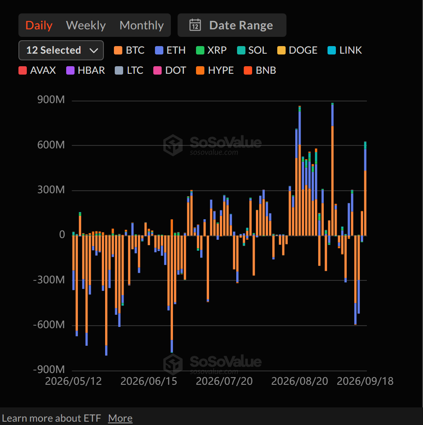Click the AVAX red legend marker
The height and width of the screenshot is (425, 423).
click(23, 70)
